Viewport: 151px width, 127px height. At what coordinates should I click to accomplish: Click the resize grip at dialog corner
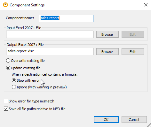149,125
